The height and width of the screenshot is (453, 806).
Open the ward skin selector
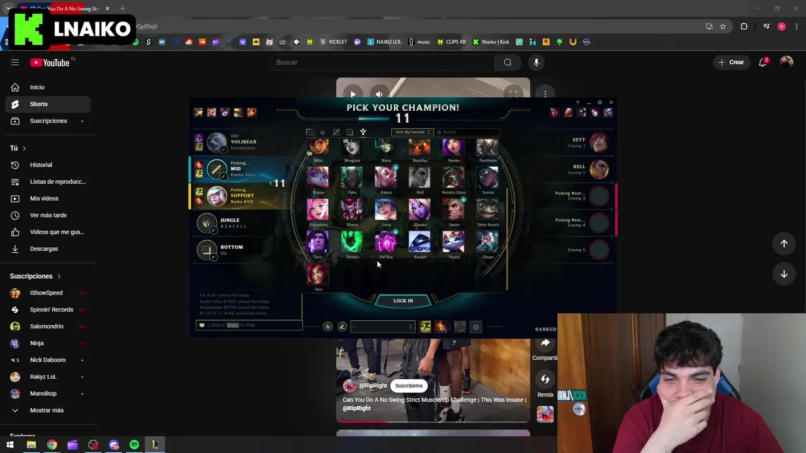(460, 327)
